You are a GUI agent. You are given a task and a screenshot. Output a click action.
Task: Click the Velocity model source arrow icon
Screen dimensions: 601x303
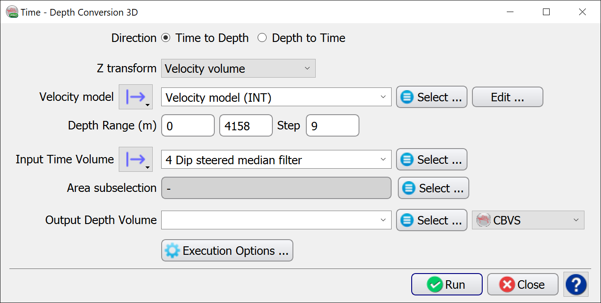[135, 97]
